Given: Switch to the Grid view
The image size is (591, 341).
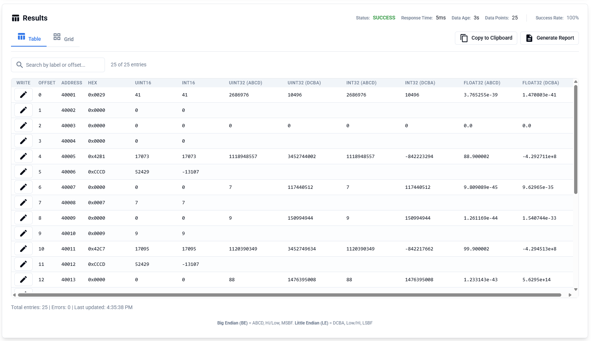Looking at the screenshot, I should [x=63, y=38].
